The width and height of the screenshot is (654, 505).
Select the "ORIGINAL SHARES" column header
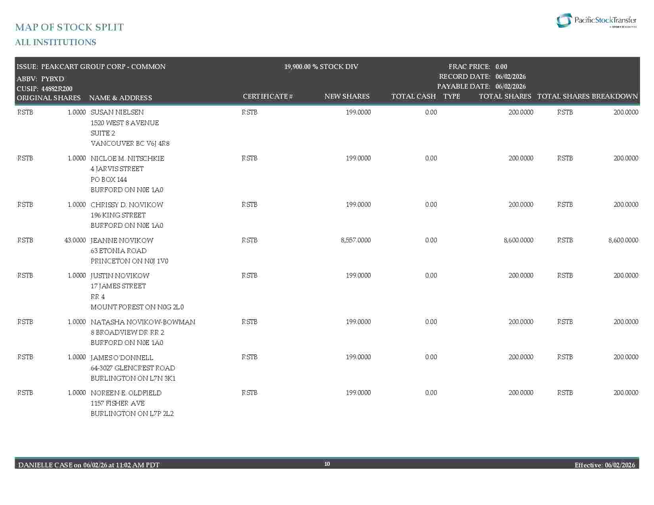(49, 98)
